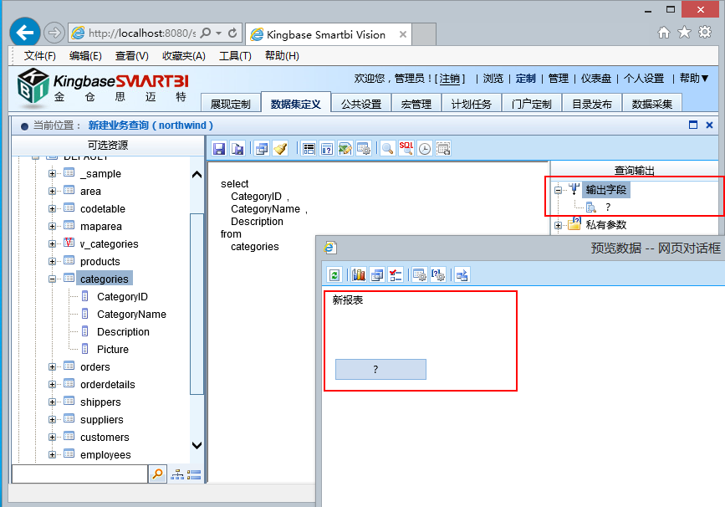Expand the products table node

[x=52, y=261]
